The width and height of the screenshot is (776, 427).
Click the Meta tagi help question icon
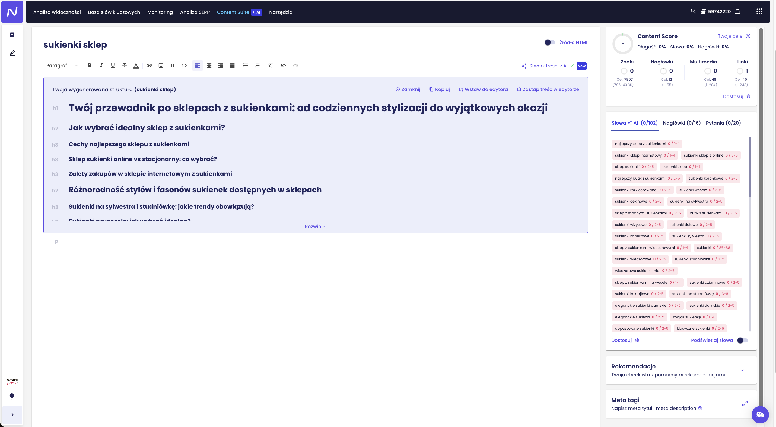(700, 408)
